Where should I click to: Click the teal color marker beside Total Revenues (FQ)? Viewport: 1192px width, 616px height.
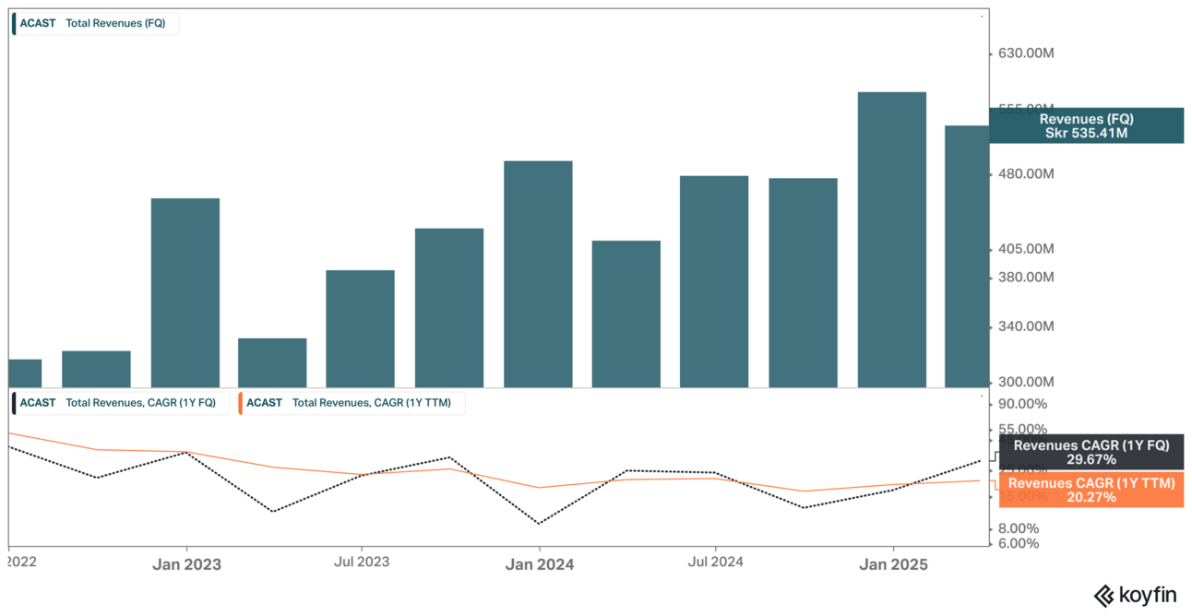tap(14, 24)
